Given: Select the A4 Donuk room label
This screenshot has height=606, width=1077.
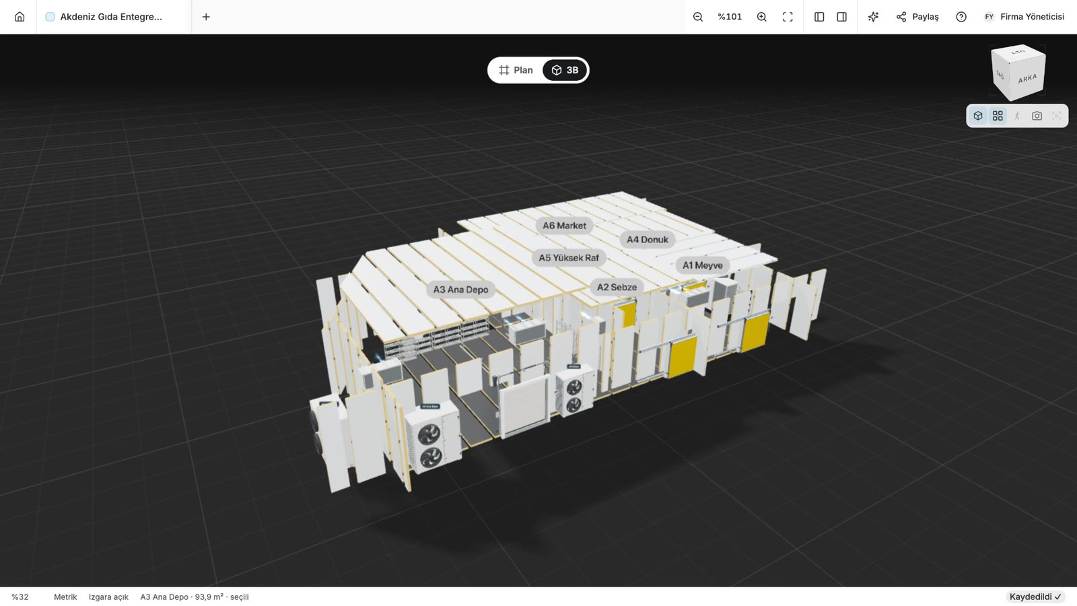Looking at the screenshot, I should click(x=647, y=239).
